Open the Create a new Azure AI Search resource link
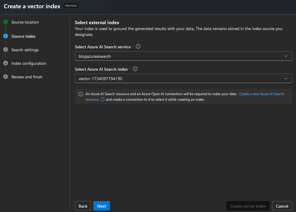 tap(262, 94)
